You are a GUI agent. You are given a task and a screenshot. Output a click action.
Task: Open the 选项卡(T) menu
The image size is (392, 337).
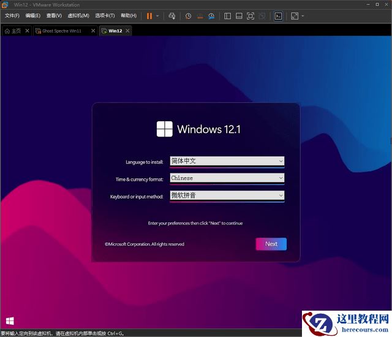click(x=105, y=15)
